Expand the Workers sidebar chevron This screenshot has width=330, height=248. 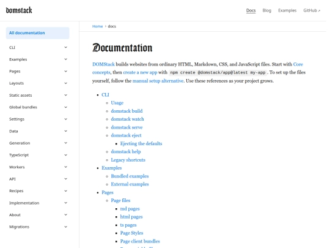65,167
